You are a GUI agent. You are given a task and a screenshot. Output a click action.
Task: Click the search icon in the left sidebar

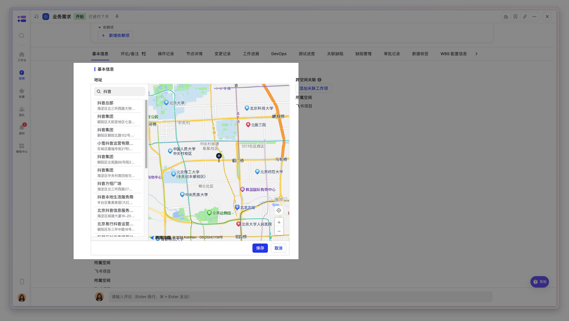[x=22, y=36]
